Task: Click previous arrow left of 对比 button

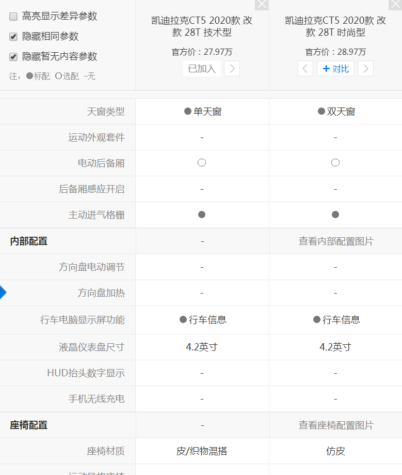Action: click(x=305, y=69)
